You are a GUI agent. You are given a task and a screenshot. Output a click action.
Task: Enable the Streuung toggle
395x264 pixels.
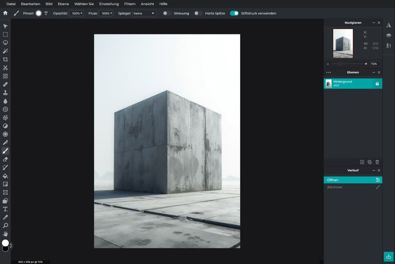tap(167, 13)
